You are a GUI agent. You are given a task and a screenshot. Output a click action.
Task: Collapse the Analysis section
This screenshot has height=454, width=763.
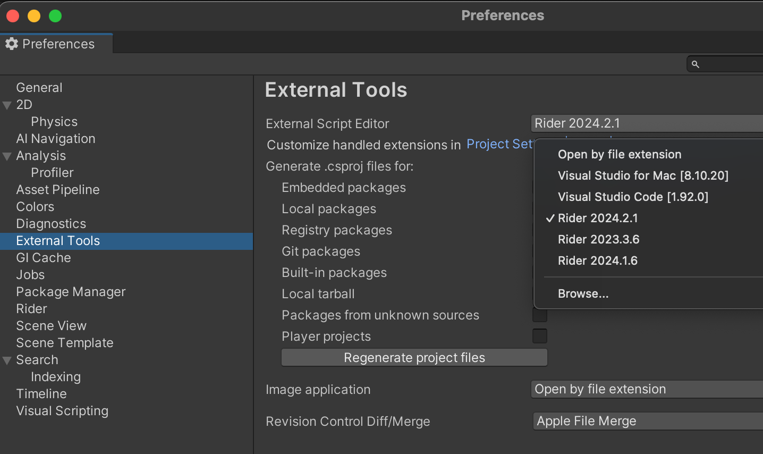7,155
